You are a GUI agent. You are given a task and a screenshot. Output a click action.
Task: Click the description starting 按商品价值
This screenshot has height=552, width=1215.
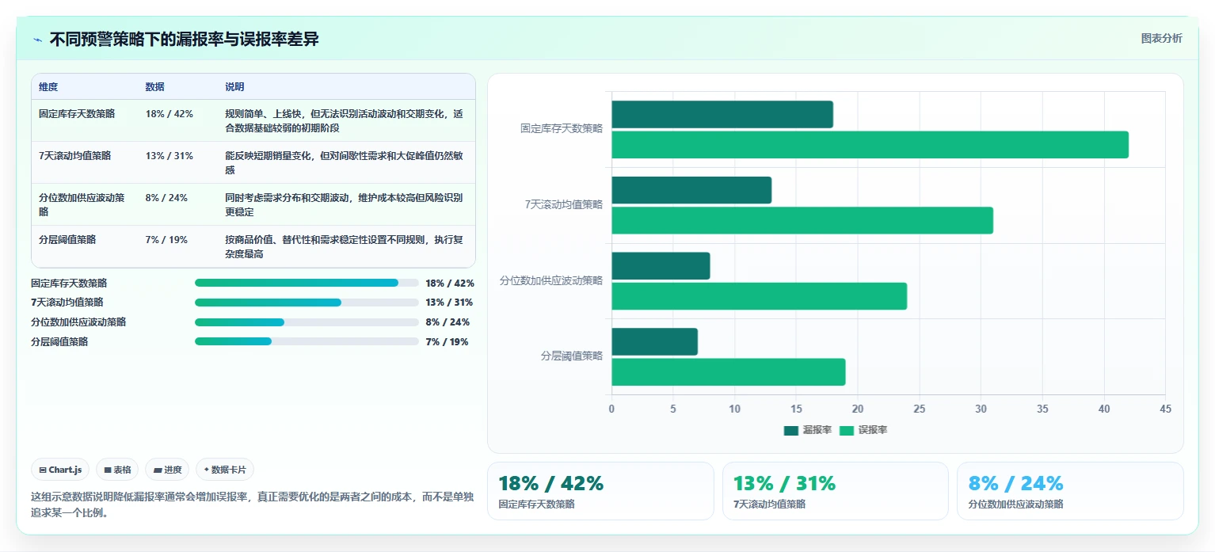point(345,246)
